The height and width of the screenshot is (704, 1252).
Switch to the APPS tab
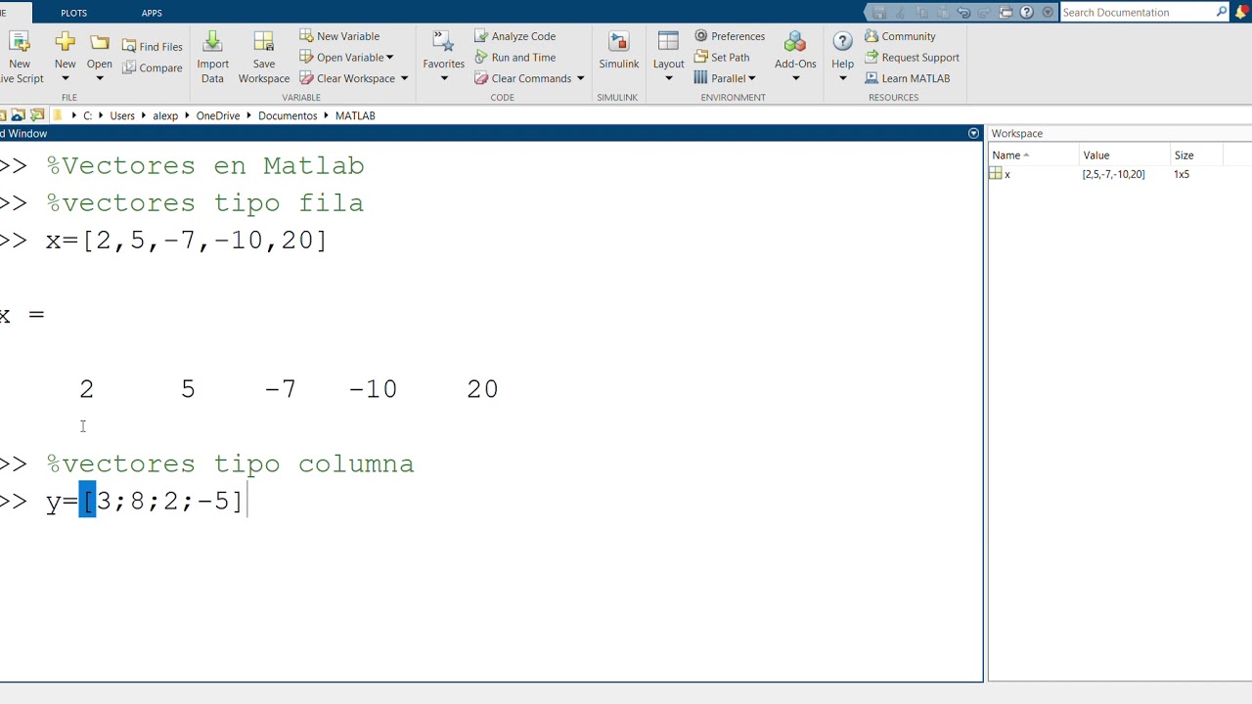click(152, 13)
